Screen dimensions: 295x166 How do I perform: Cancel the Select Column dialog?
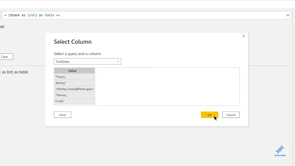(231, 115)
